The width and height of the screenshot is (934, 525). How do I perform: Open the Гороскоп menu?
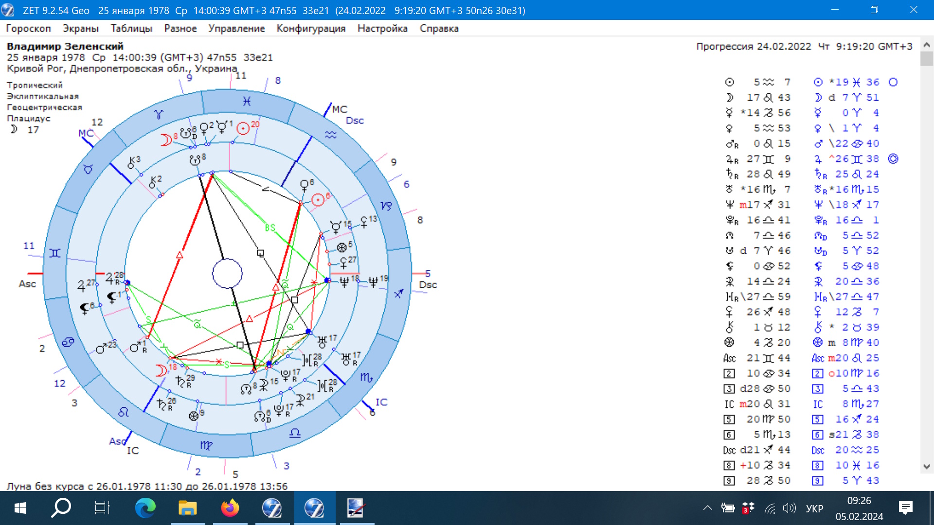tap(28, 28)
